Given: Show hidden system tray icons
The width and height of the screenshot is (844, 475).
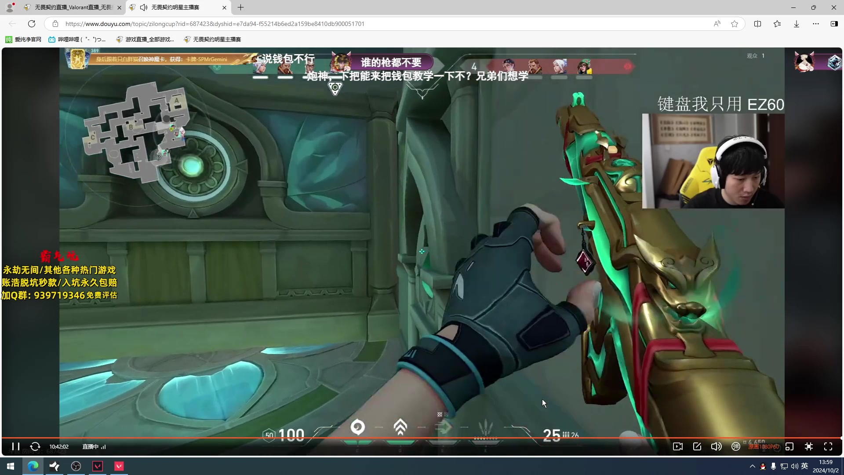Looking at the screenshot, I should 753,466.
